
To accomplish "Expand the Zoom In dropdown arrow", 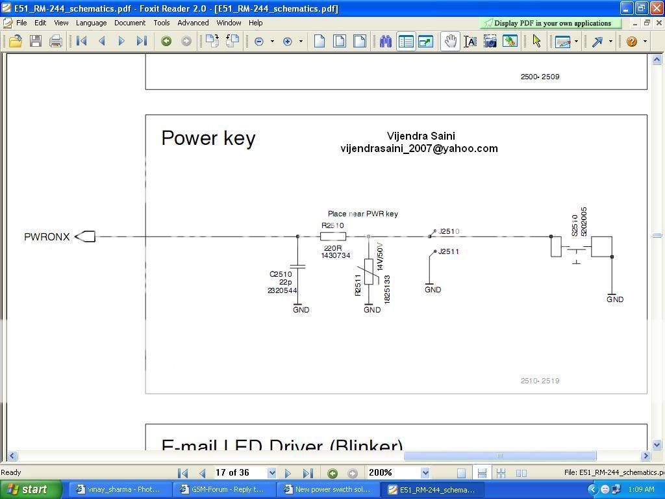I will pyautogui.click(x=301, y=42).
